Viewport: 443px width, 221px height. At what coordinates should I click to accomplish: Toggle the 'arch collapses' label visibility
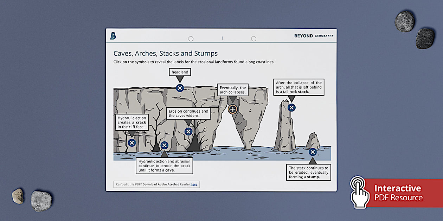233,109
